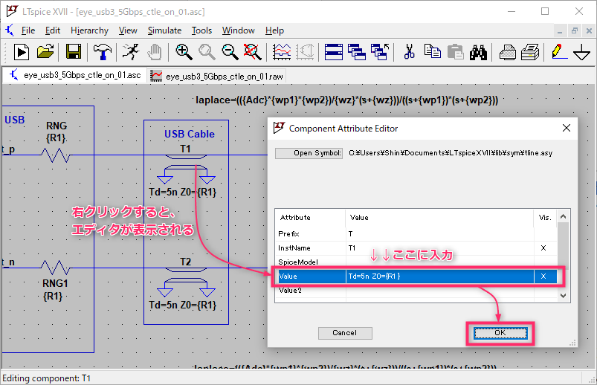Image resolution: width=597 pixels, height=385 pixels.
Task: Click the Zoom to Fit icon
Action: click(253, 52)
